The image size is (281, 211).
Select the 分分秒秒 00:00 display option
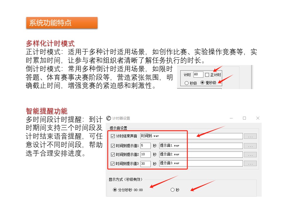click(115, 190)
